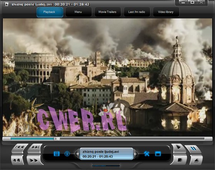Viewport: 215px width, 170px height.
Task: Click the Play button
Action: 179,148
